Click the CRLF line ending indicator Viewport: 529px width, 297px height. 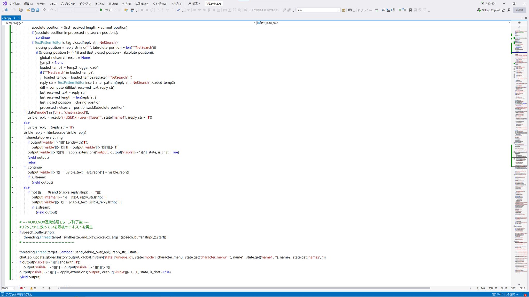click(x=522, y=288)
